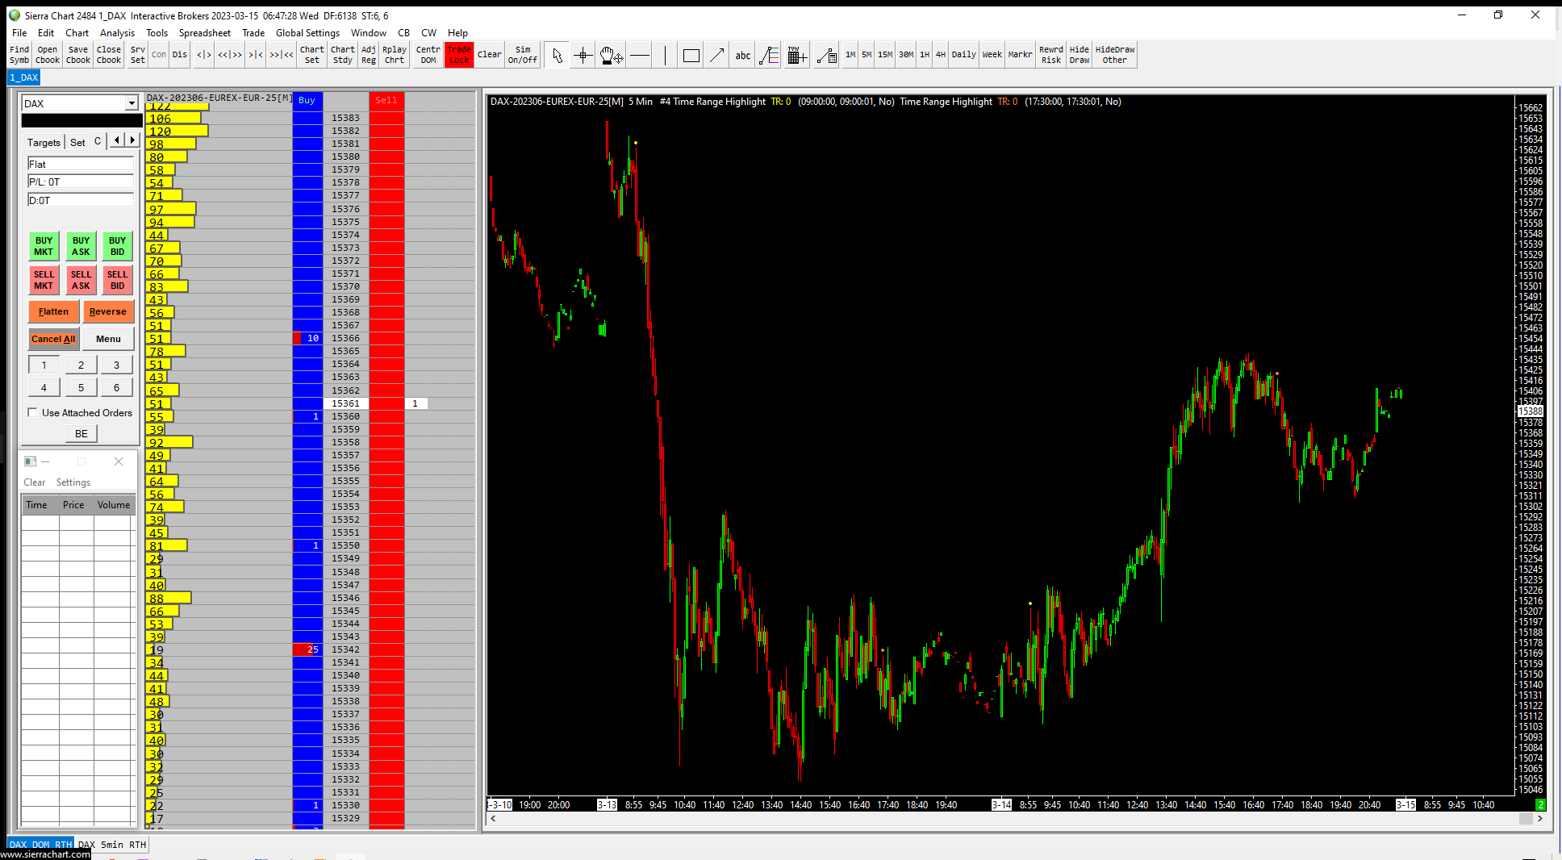1562x860 pixels.
Task: Pick the rectangle drawing tool
Action: coord(691,55)
